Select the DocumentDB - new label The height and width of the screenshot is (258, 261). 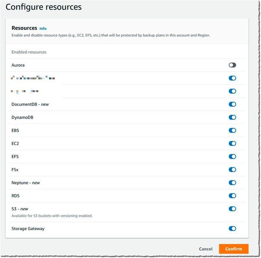[x=30, y=104]
